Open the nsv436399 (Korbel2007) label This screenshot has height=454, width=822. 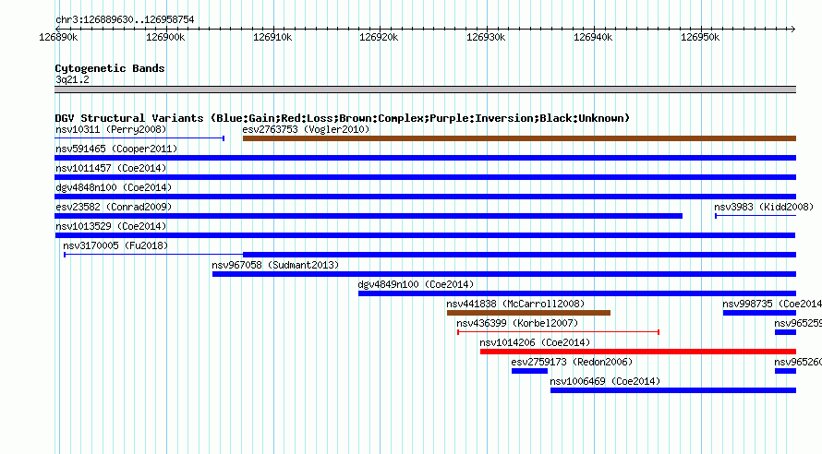(x=517, y=323)
